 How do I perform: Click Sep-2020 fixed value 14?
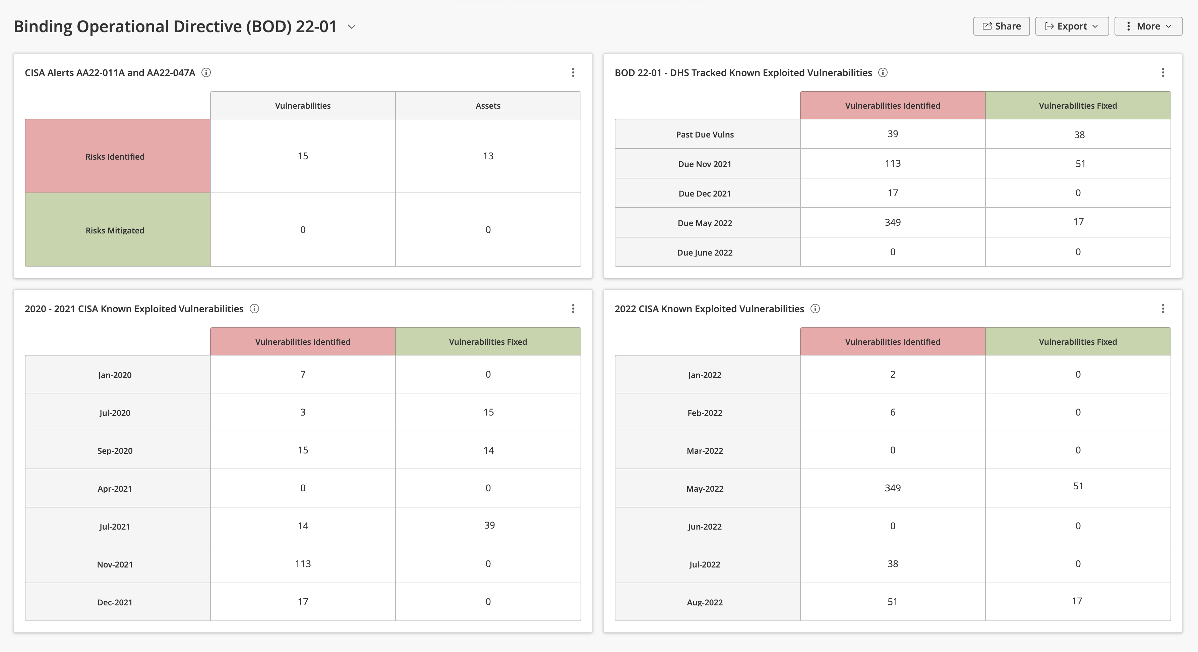tap(488, 450)
